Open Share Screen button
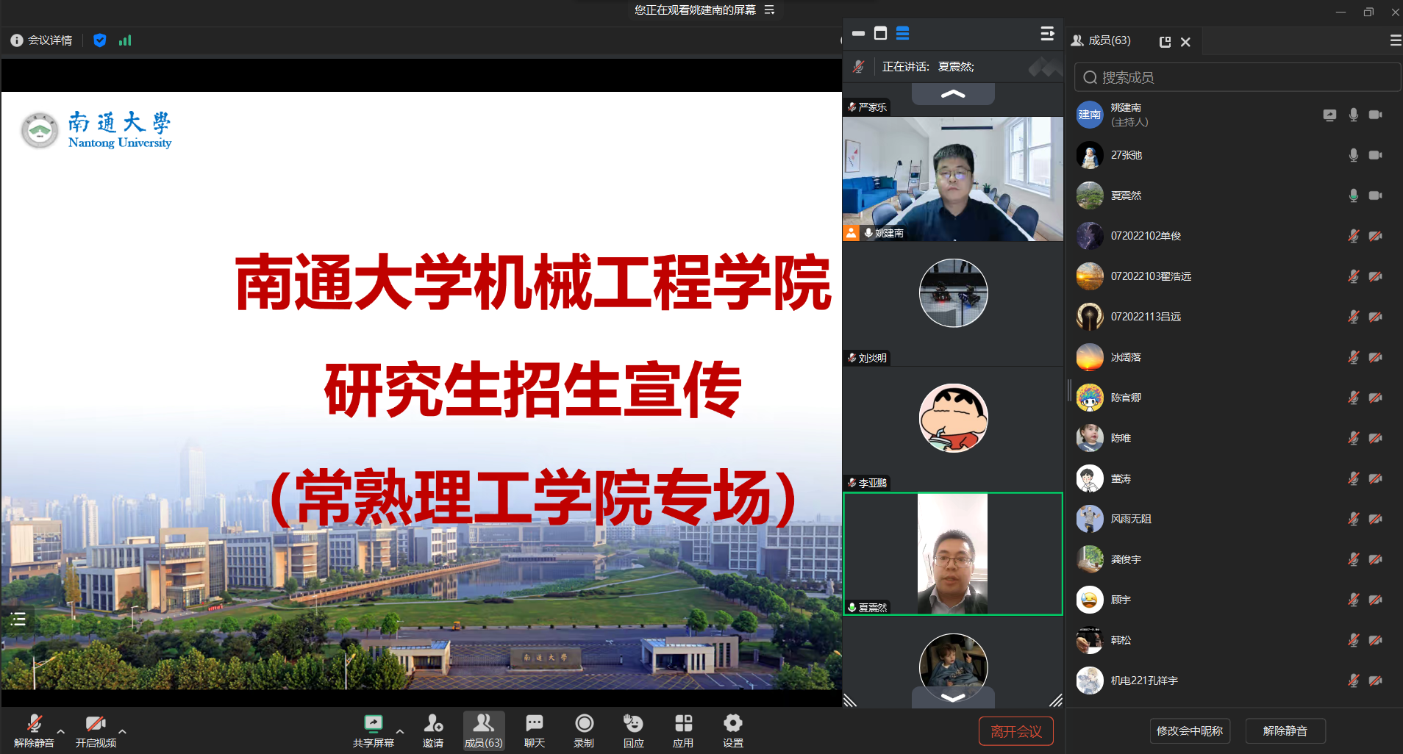Screen dimensions: 1403x754 point(374,730)
